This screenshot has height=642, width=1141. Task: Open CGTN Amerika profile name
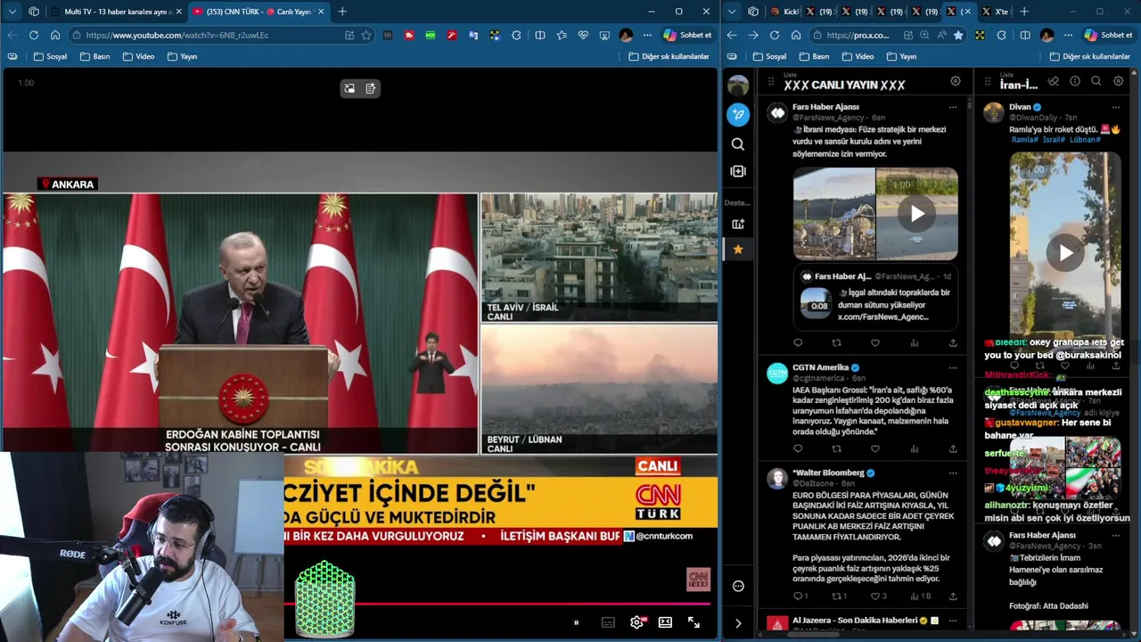tap(820, 367)
